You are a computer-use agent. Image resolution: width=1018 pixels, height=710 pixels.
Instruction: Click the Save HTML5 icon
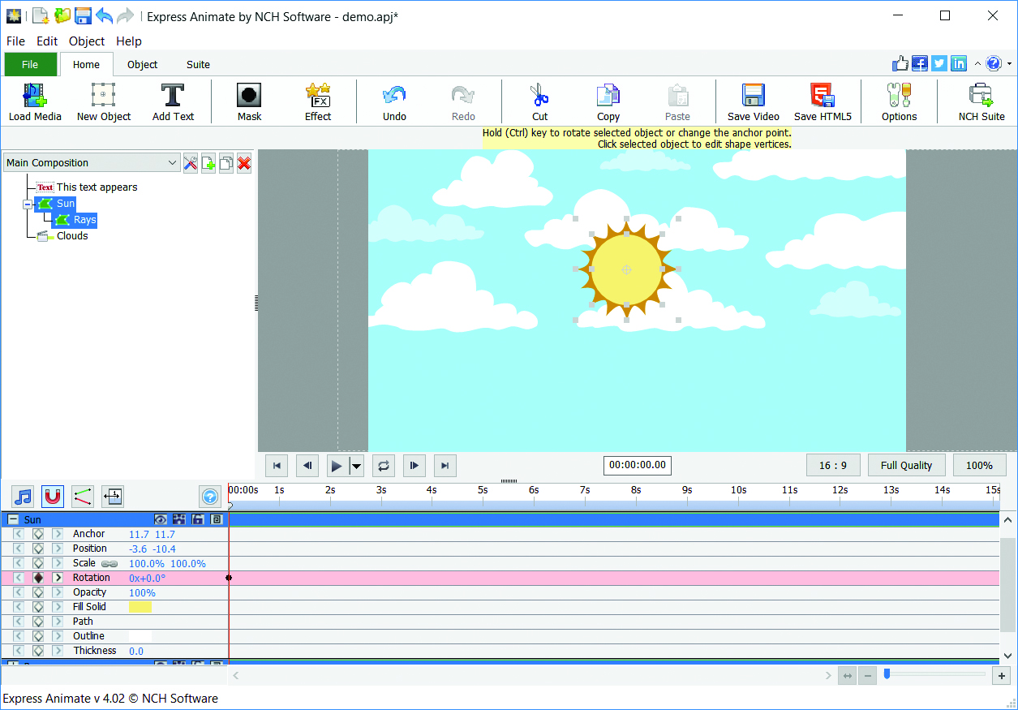click(822, 97)
